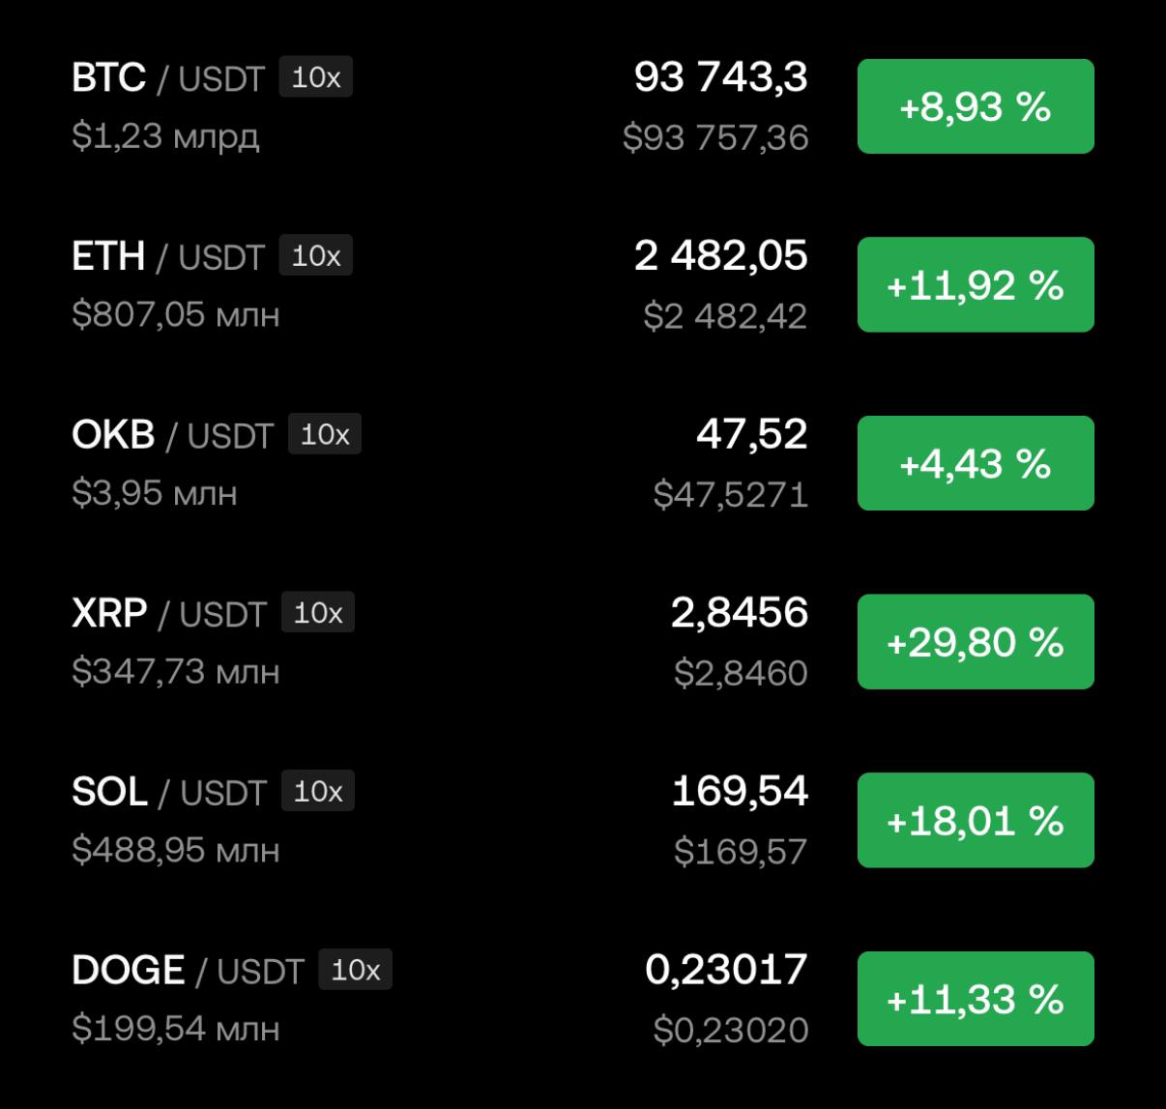
Task: Click the +11,92 % green button for ETH
Action: [976, 284]
